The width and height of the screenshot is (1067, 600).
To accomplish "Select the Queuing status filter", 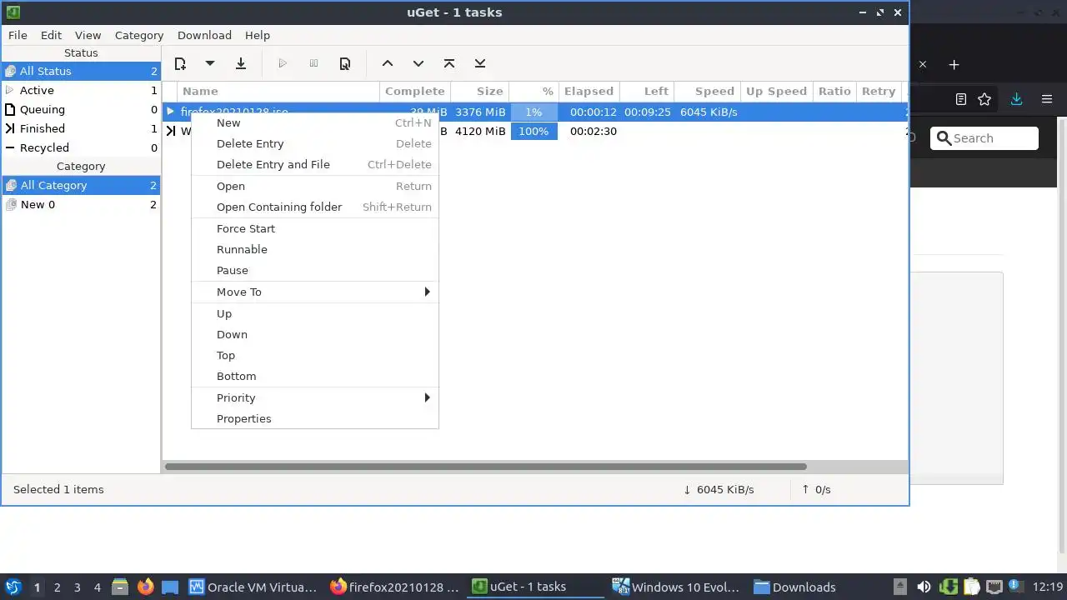I will coord(81,109).
